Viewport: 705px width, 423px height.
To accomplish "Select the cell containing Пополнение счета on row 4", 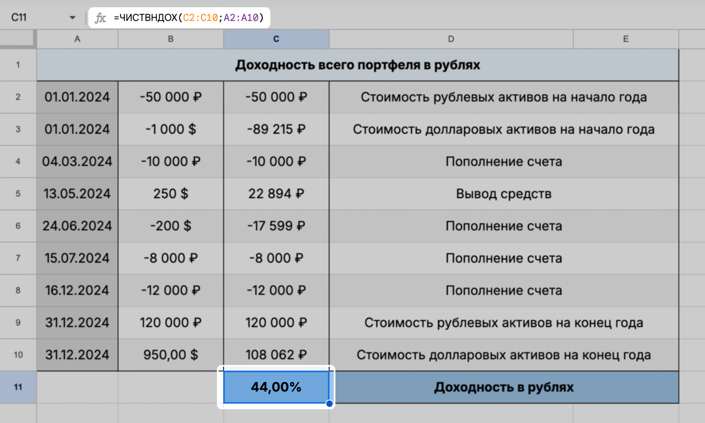I will [x=504, y=161].
